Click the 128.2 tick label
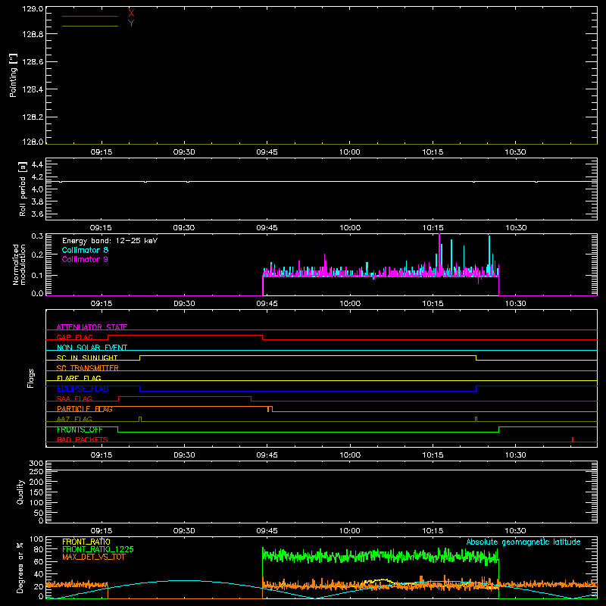Screen dimensions: 606x606 coord(33,117)
